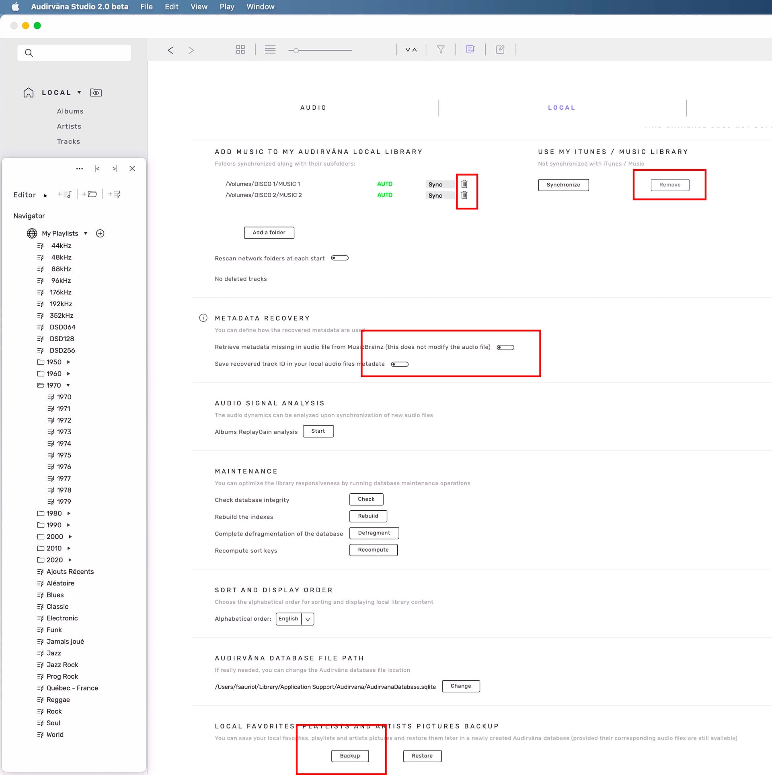Open the filter funnel icon
Image resolution: width=772 pixels, height=775 pixels.
[x=441, y=49]
